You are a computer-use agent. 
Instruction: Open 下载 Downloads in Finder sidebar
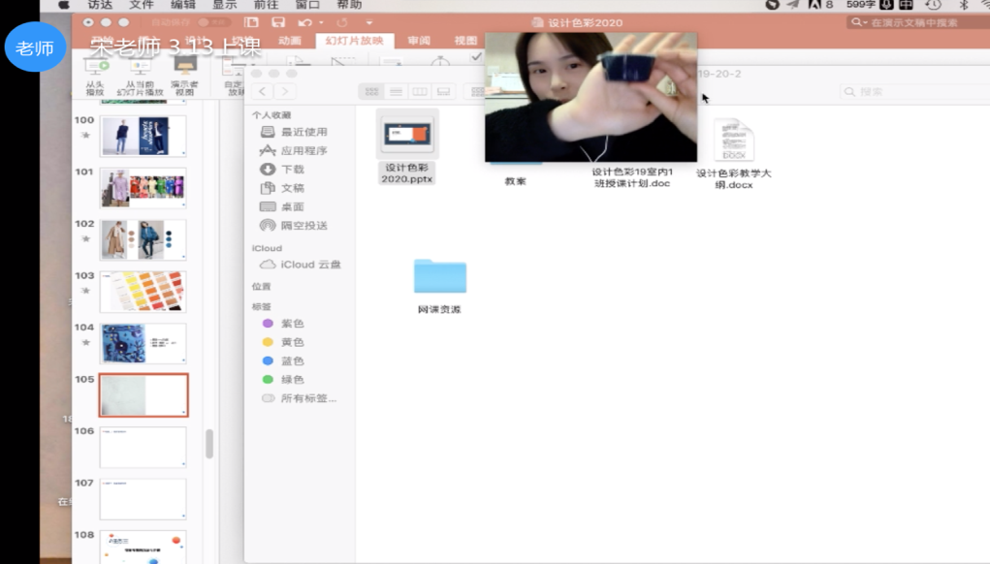[x=291, y=170]
